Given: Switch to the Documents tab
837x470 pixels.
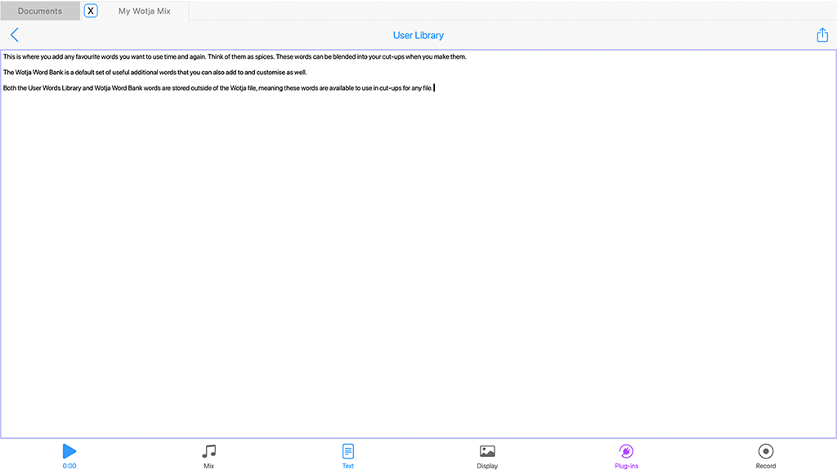Looking at the screenshot, I should point(40,11).
